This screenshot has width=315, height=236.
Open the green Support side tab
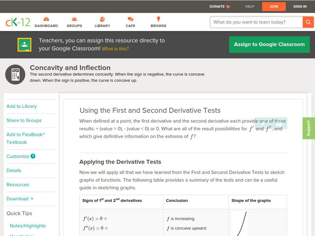[x=309, y=128]
